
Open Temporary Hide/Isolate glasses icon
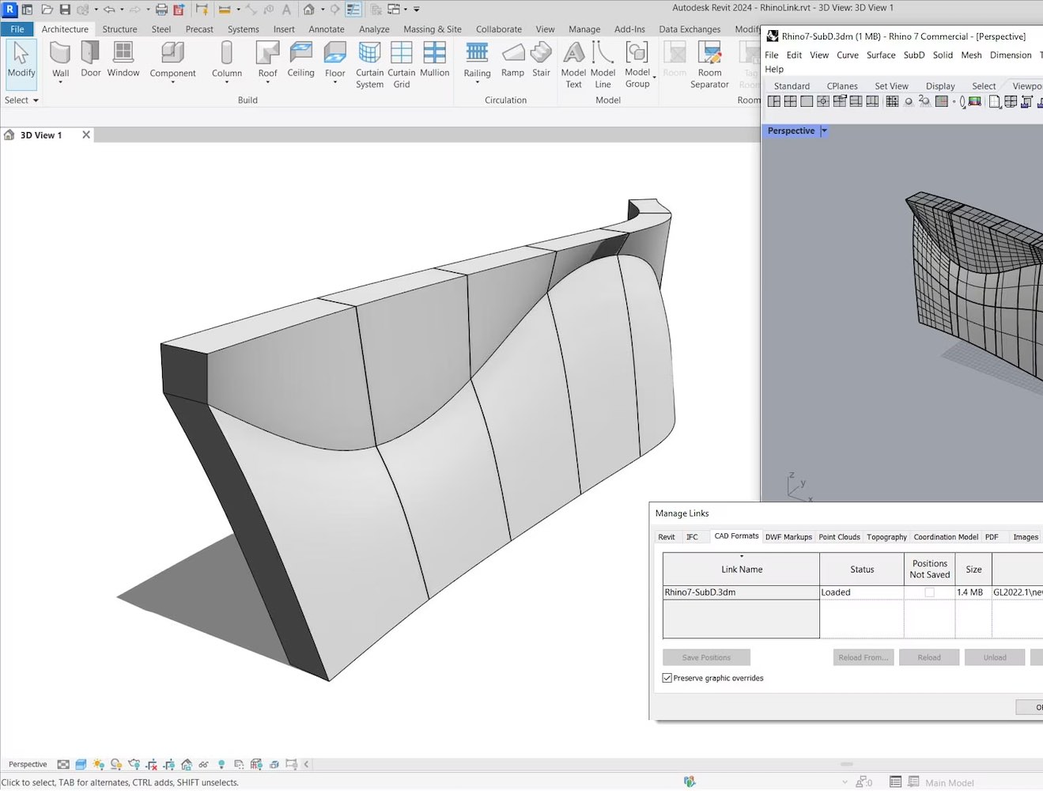203,764
